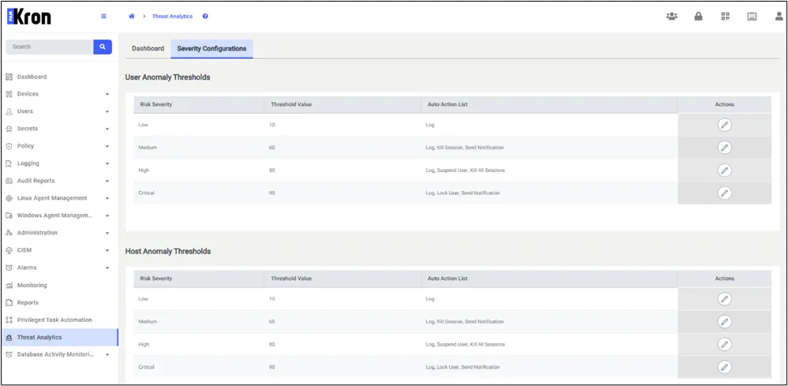This screenshot has width=788, height=386.
Task: Click threshold value 80 in host table
Action: click(x=272, y=344)
